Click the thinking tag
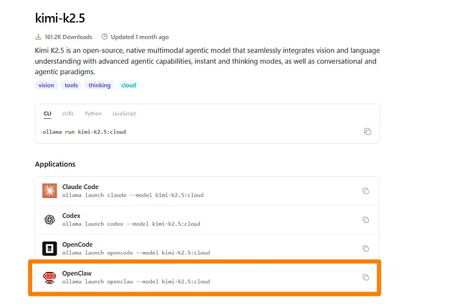This screenshot has height=304, width=450. coord(99,85)
